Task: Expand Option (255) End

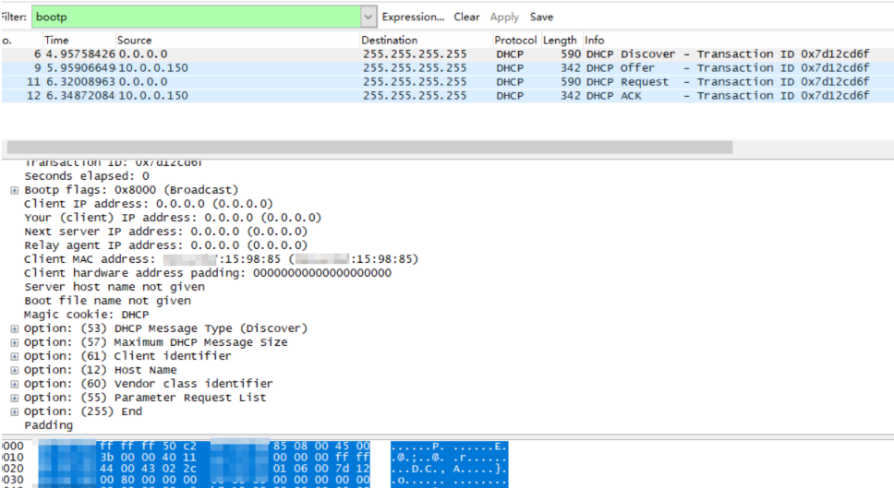Action: [14, 412]
